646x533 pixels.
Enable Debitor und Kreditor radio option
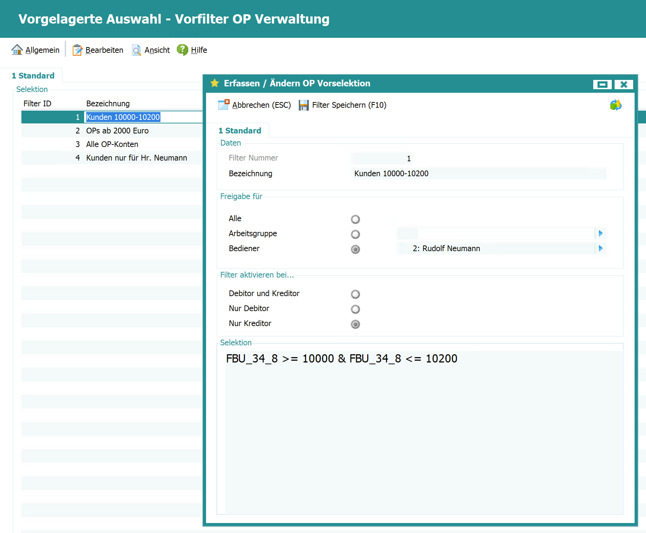[355, 294]
